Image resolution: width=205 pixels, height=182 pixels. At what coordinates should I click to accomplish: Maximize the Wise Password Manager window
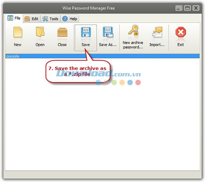[x=187, y=8]
